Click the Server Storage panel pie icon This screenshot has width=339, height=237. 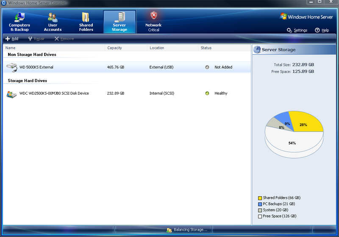coord(257,50)
